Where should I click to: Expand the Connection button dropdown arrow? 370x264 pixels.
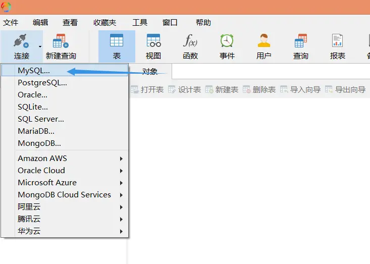click(x=40, y=46)
